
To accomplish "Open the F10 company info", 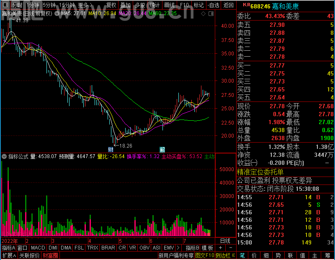I will [x=184, y=5].
